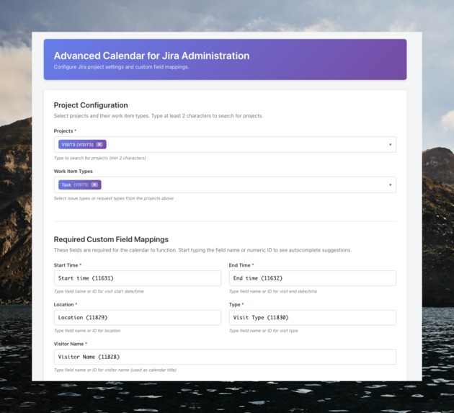Click the hint about visitor name calendar title
Viewport: 454px width, 413px height.
point(115,370)
